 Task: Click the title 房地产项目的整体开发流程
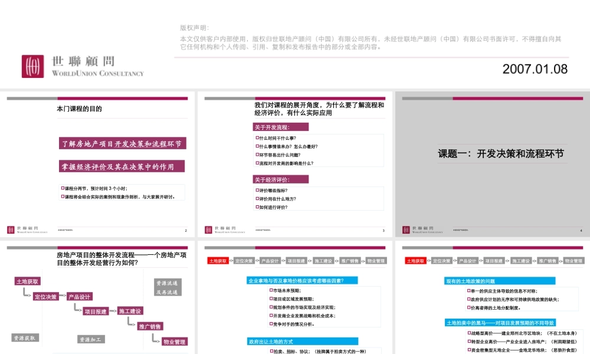pyautogui.click(x=122, y=259)
